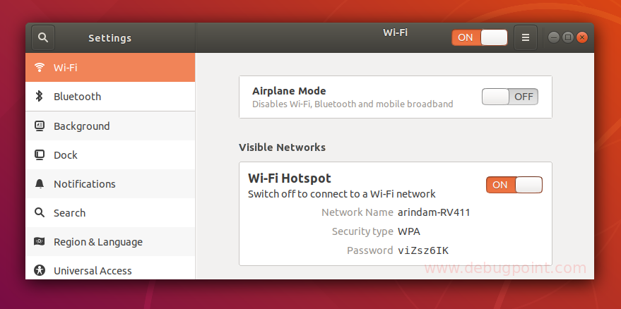Open the Region & Language settings panel
The height and width of the screenshot is (309, 621).
97,242
